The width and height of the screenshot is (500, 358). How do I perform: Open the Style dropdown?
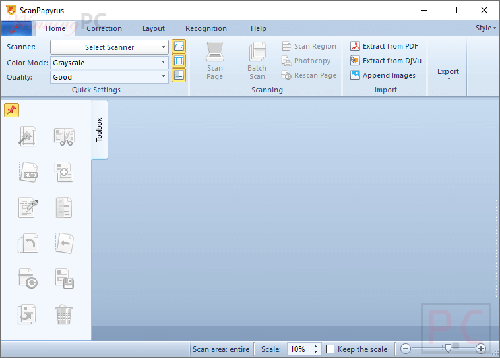[485, 28]
